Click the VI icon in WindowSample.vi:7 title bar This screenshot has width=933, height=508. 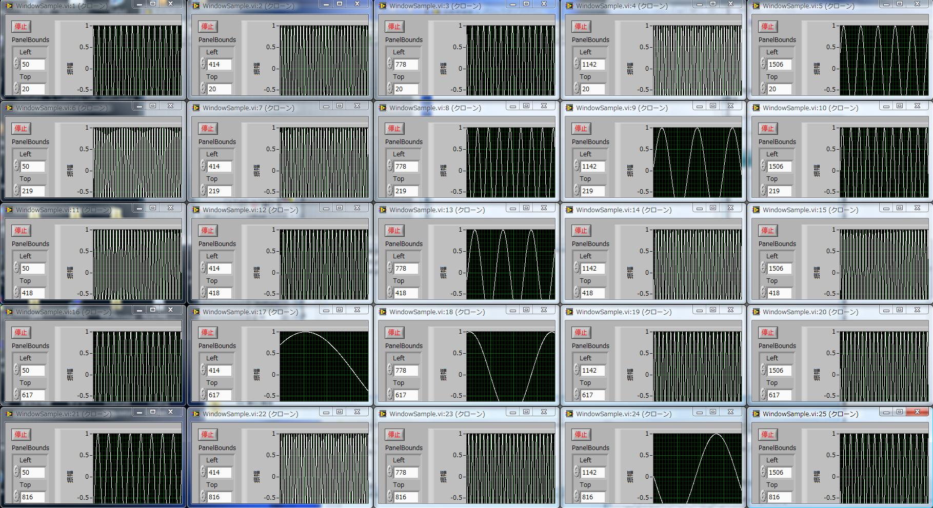pos(196,108)
